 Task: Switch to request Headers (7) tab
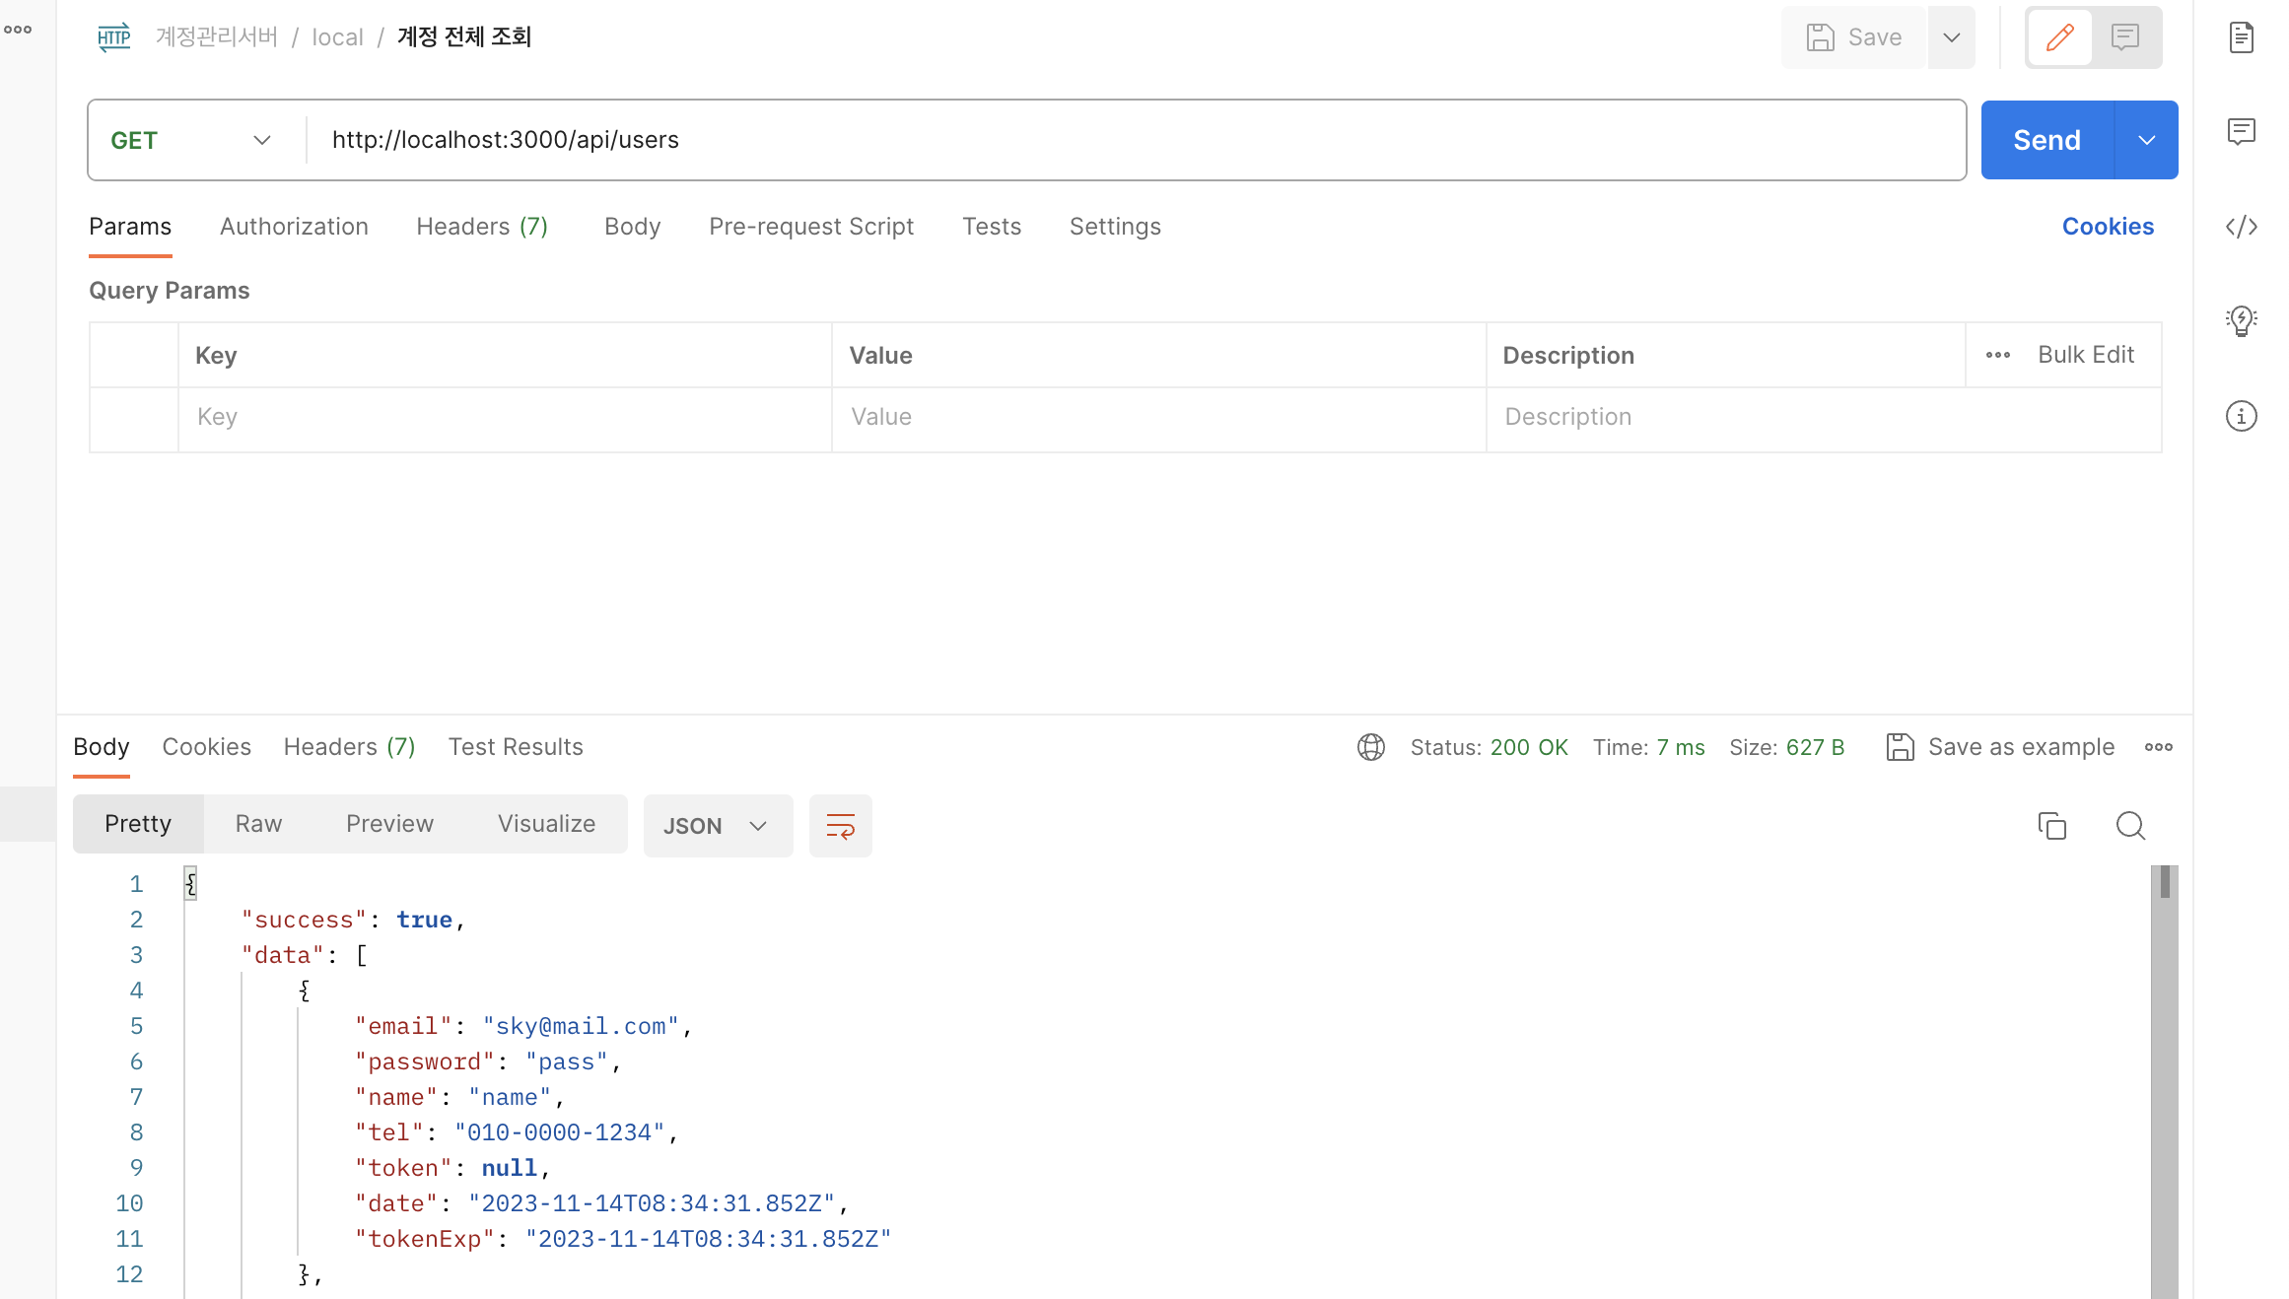(x=482, y=227)
